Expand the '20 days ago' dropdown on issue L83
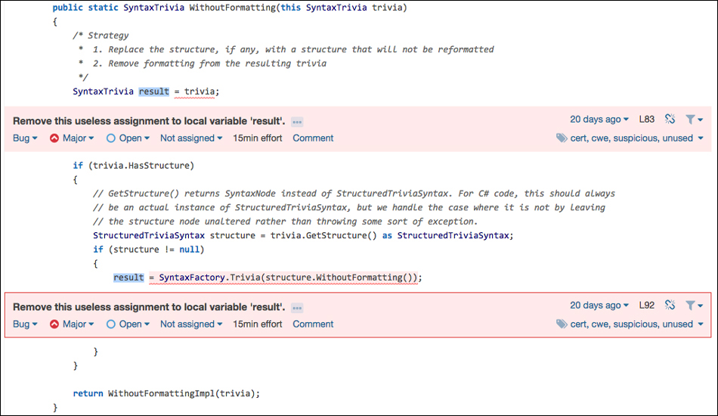Image resolution: width=718 pixels, height=416 pixels. [599, 119]
